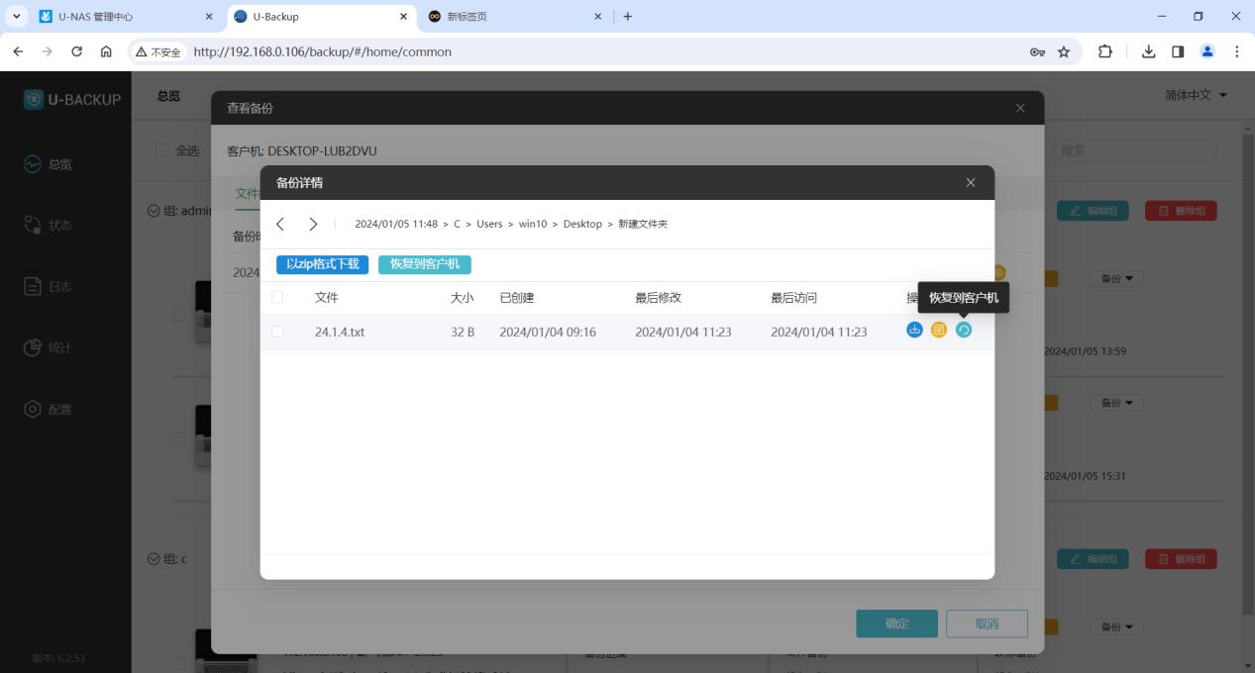Collapse the 组: c group

(154, 559)
